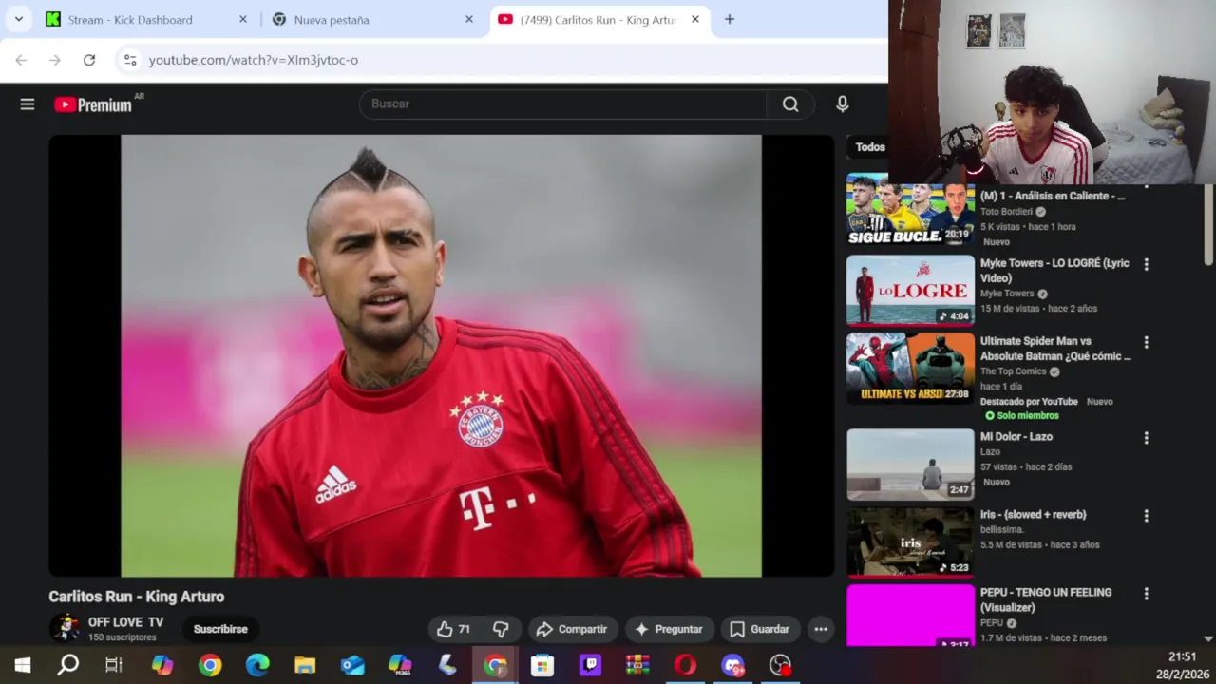Switch to the Nueva pestaña tab
This screenshot has width=1216, height=684.
332,20
